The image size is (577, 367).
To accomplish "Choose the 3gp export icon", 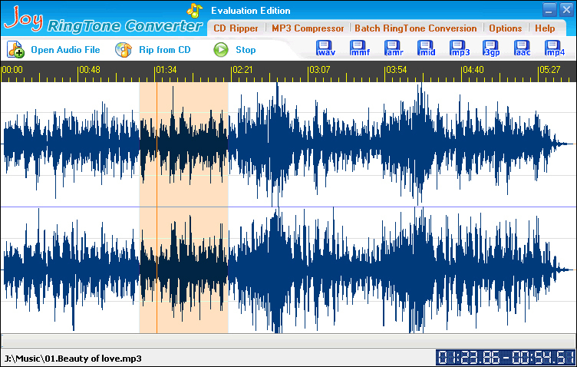I will [x=491, y=48].
